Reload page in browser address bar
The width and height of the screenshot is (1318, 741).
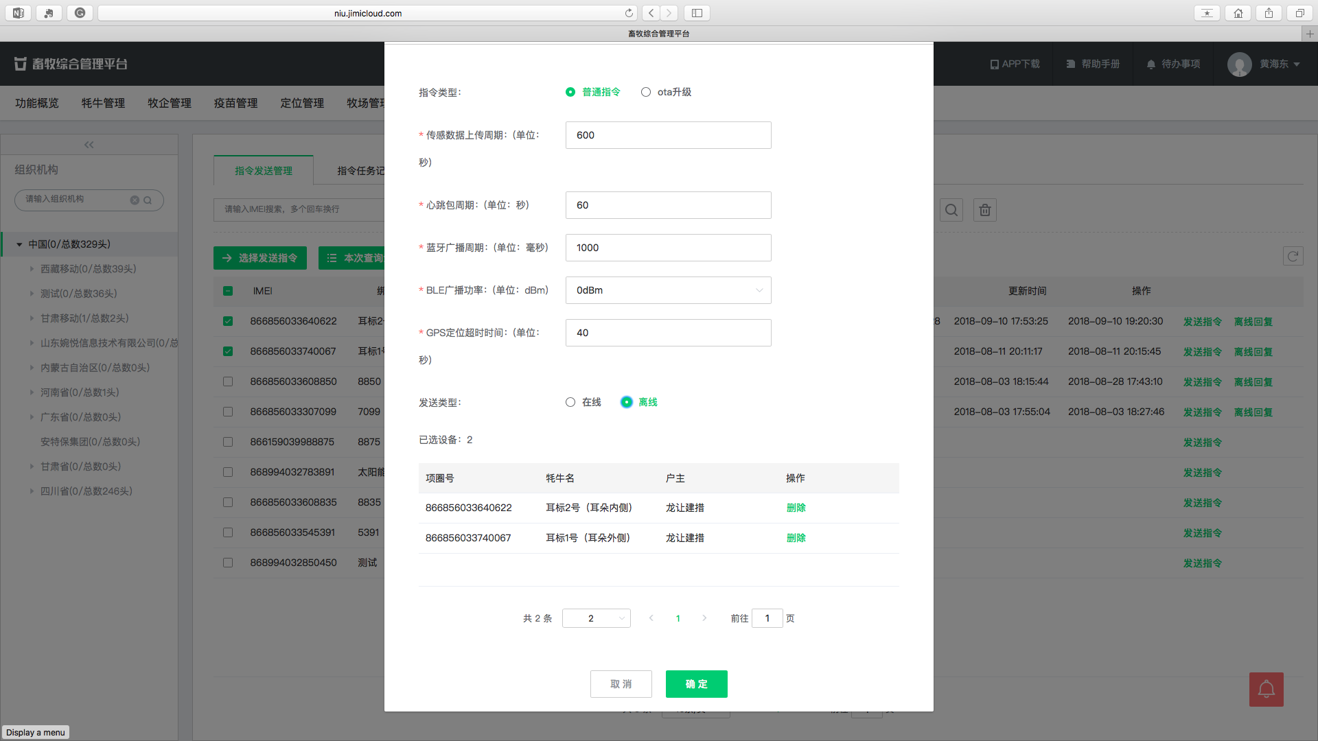[x=629, y=13]
